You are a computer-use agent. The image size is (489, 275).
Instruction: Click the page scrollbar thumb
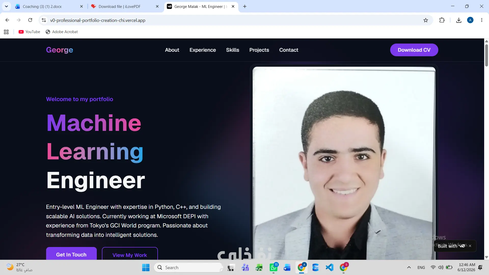pyautogui.click(x=486, y=55)
